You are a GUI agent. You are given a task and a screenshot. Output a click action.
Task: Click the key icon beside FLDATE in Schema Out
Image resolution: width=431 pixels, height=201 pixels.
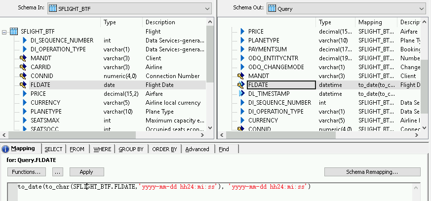click(x=241, y=85)
